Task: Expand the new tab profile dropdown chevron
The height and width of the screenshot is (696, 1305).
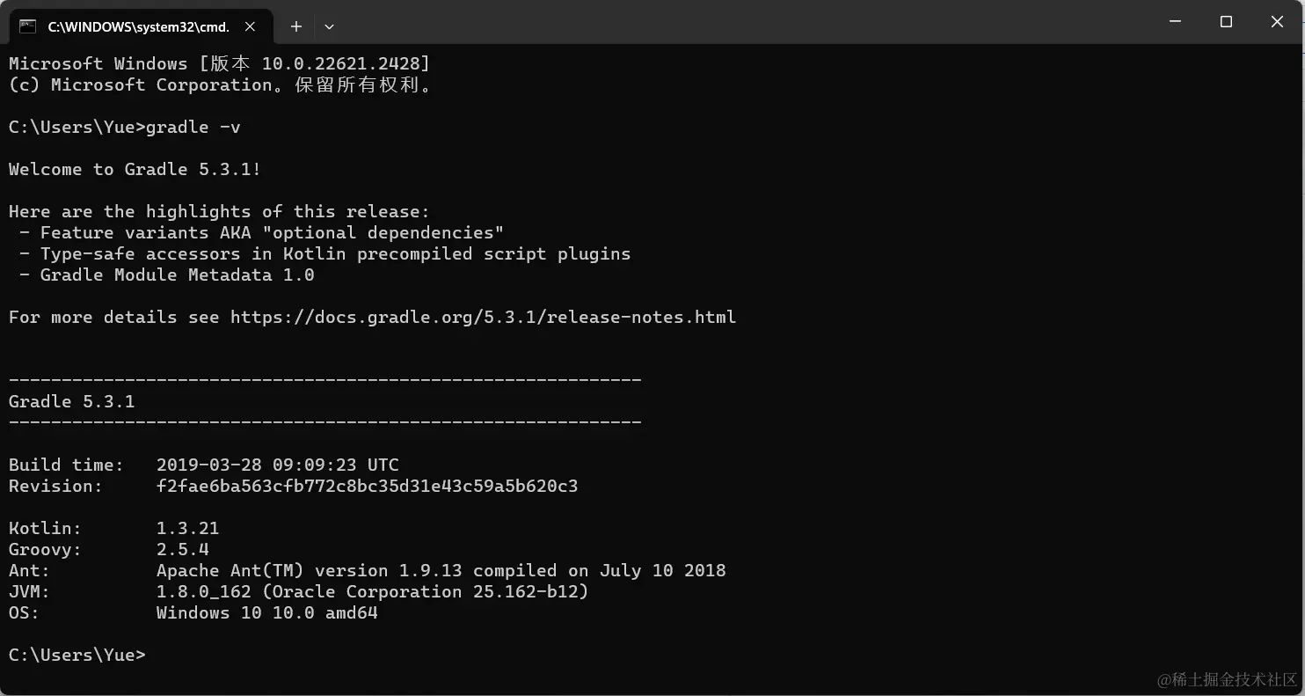Action: (329, 26)
